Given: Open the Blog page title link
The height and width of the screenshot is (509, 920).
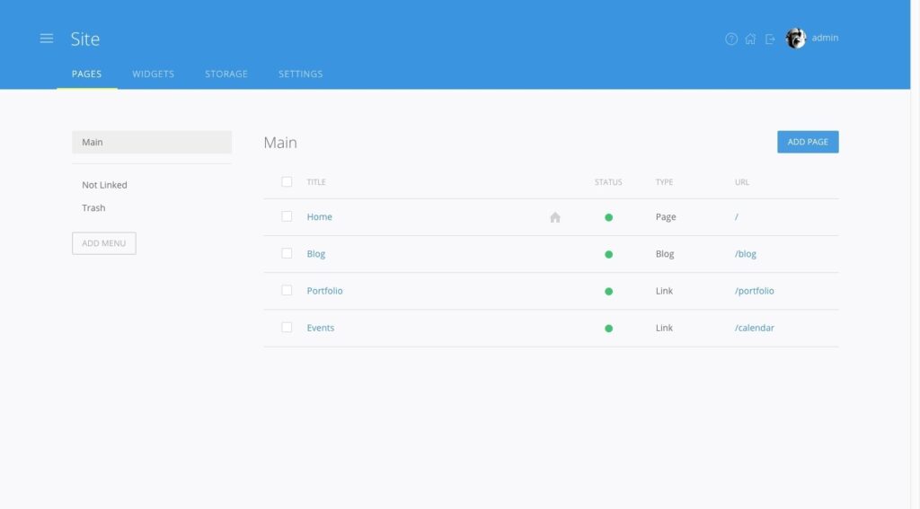Looking at the screenshot, I should [x=316, y=254].
